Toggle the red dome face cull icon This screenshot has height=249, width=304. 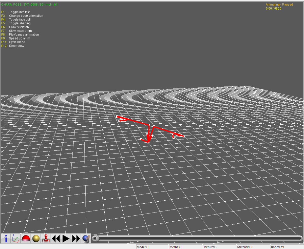26,238
